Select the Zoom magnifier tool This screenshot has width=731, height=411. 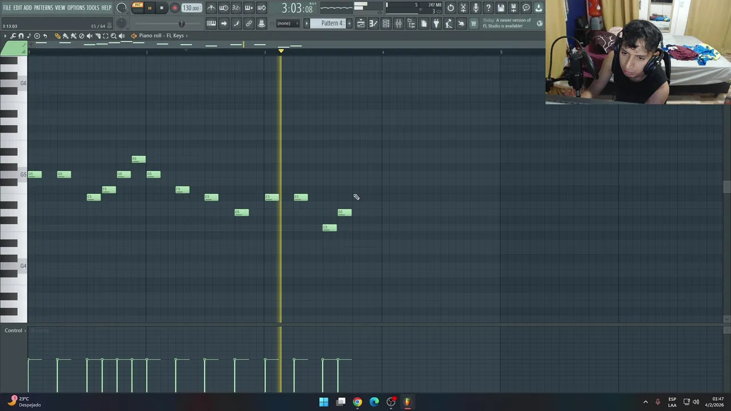[114, 35]
